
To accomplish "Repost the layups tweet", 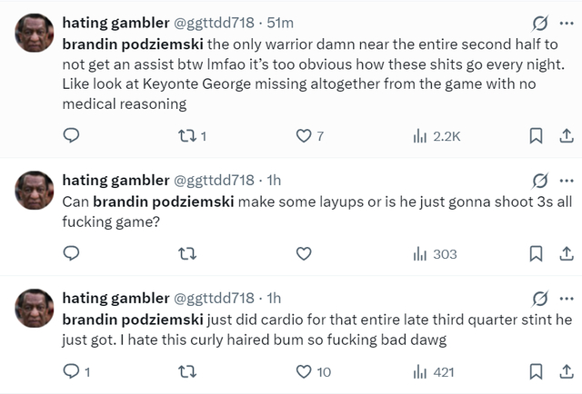I will coord(188,254).
